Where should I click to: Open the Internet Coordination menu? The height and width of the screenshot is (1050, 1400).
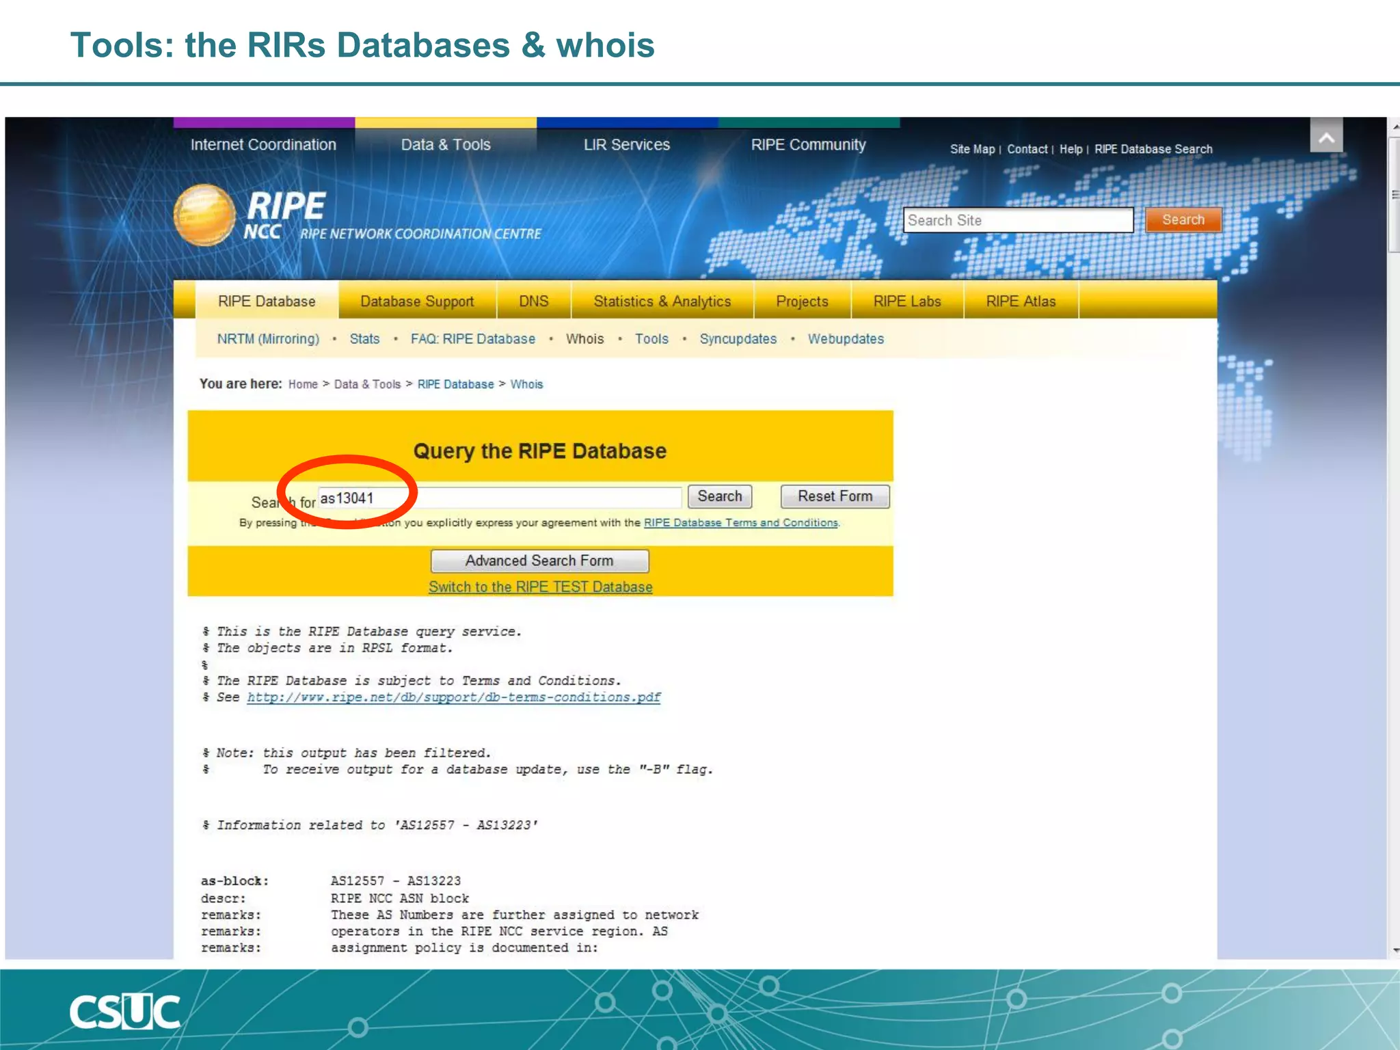(x=263, y=145)
